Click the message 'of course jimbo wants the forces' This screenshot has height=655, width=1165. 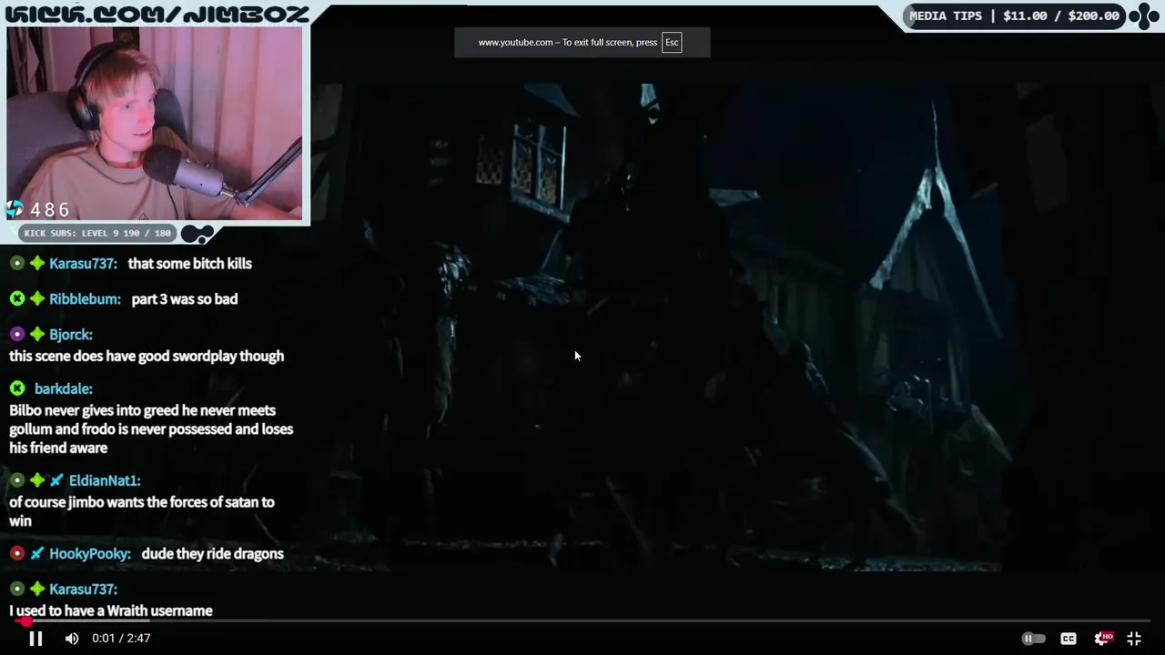point(142,511)
